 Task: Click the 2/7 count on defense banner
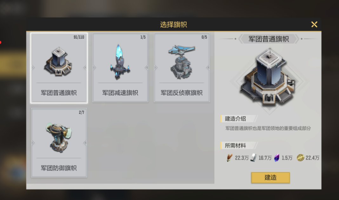[82, 112]
